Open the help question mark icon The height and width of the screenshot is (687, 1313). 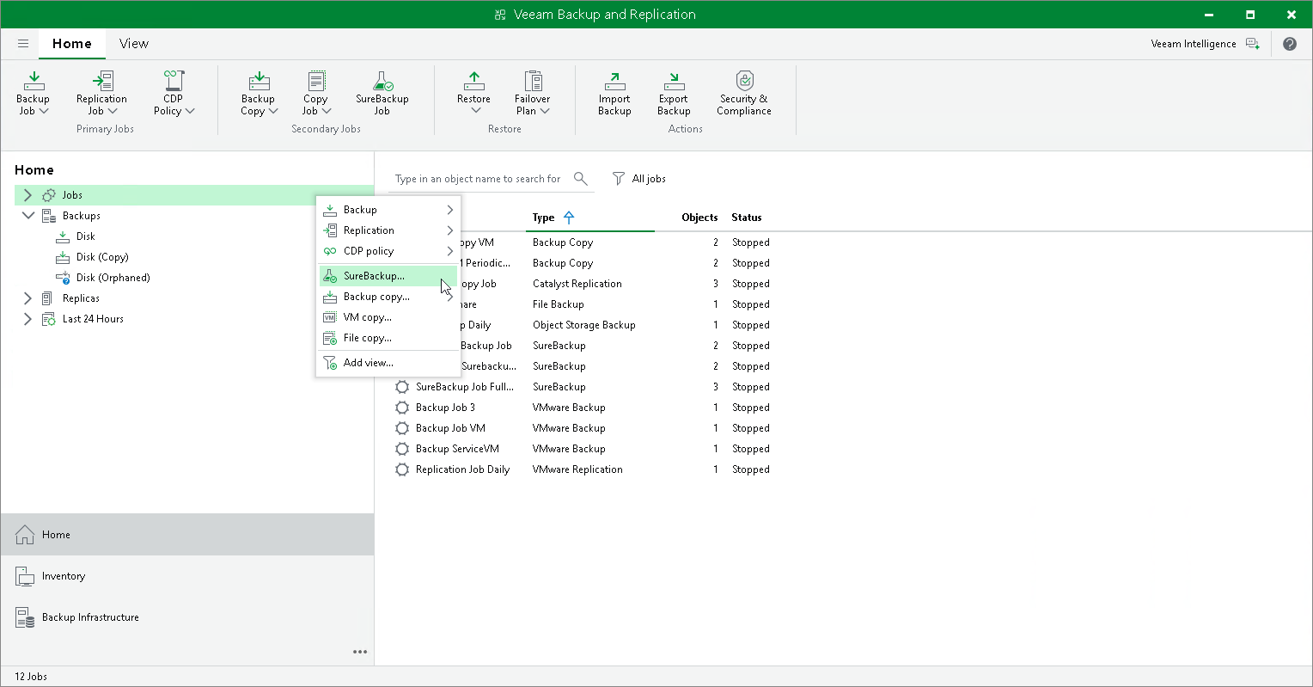(x=1290, y=44)
